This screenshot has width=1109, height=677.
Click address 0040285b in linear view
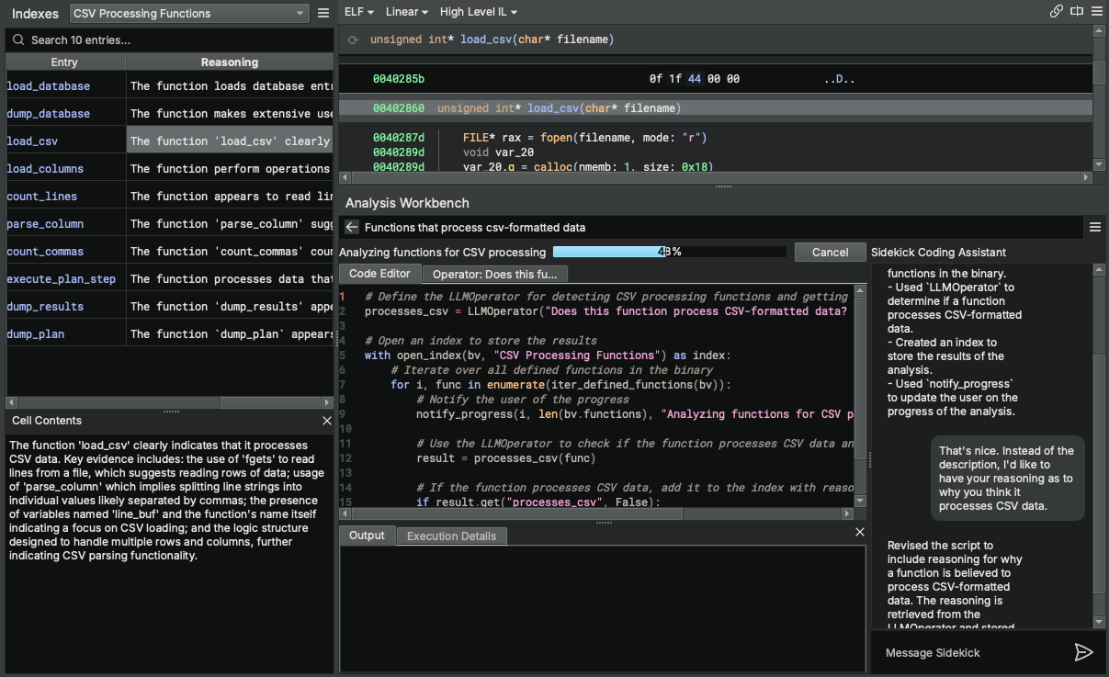click(x=399, y=79)
